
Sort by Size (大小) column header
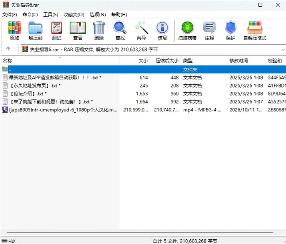[x=135, y=60]
